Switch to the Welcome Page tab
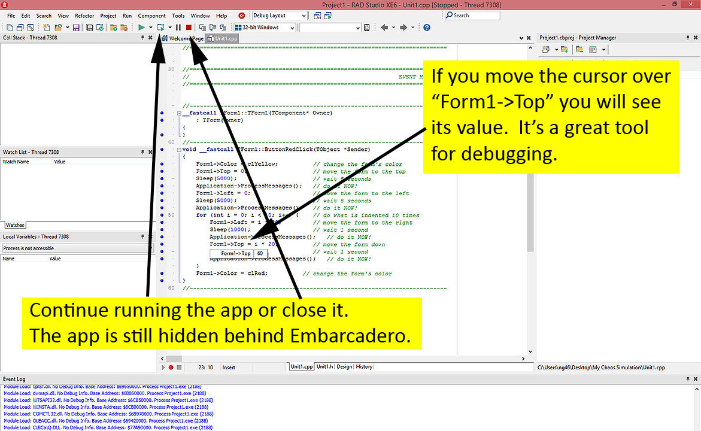This screenshot has height=431, width=701. (183, 38)
